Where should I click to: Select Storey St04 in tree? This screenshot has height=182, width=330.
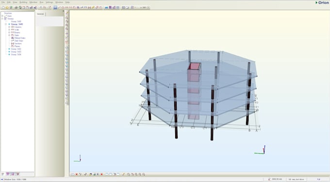click(16, 54)
